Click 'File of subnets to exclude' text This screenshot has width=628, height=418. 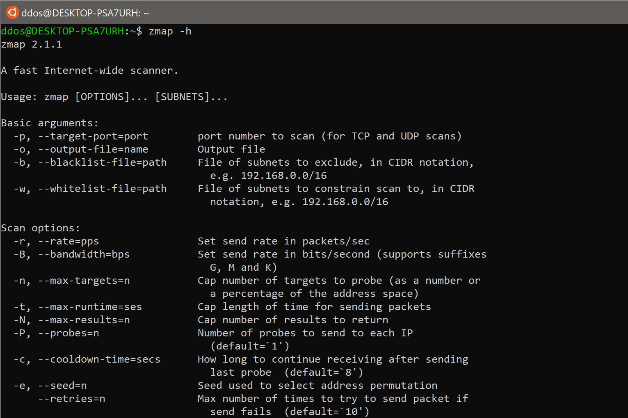pyautogui.click(x=278, y=162)
